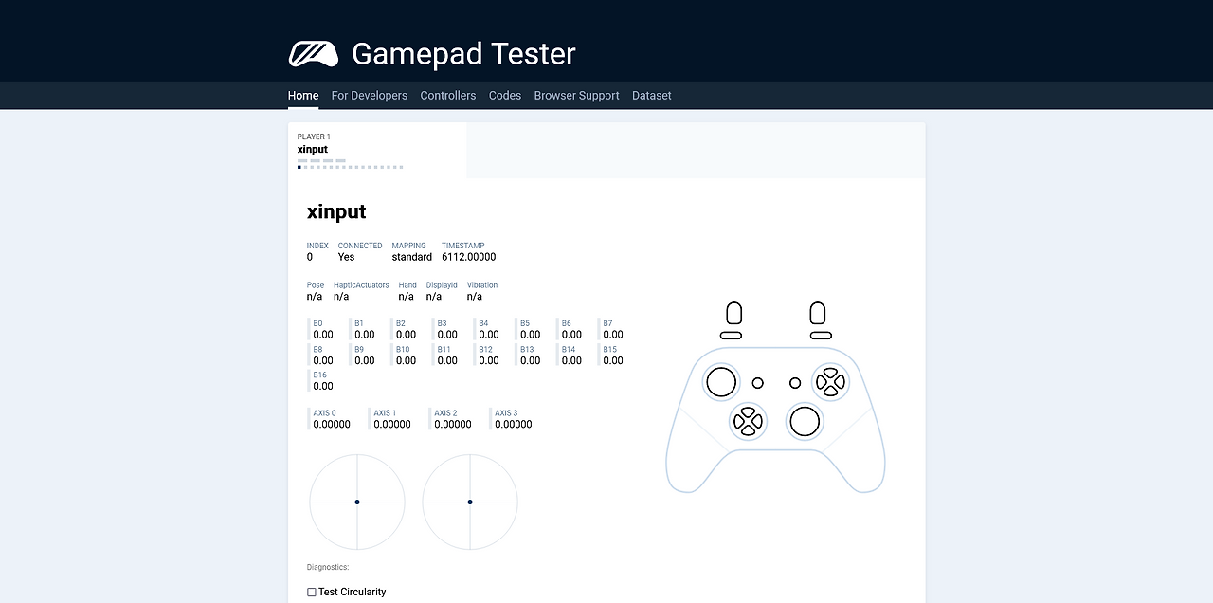Viewport: 1213px width, 603px height.
Task: Enable the Test Circularity diagnostic
Action: click(x=311, y=591)
